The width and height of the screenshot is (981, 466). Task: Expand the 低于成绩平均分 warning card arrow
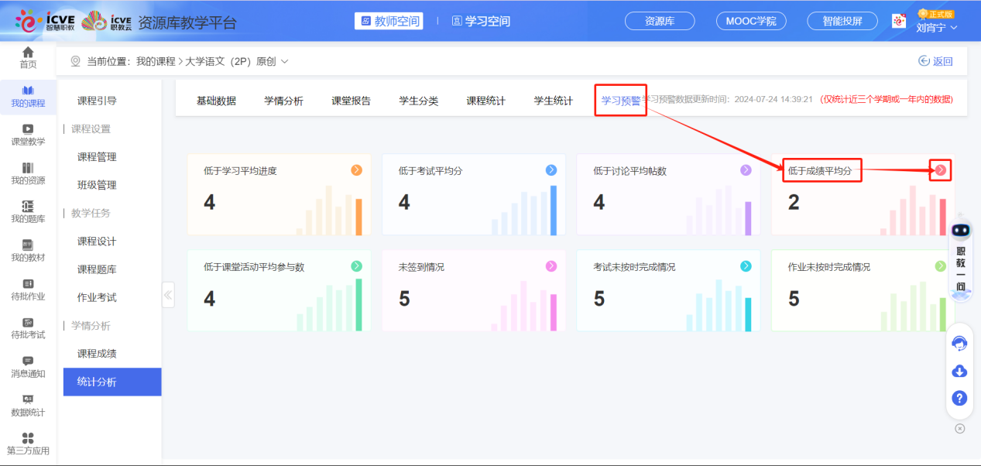point(939,170)
